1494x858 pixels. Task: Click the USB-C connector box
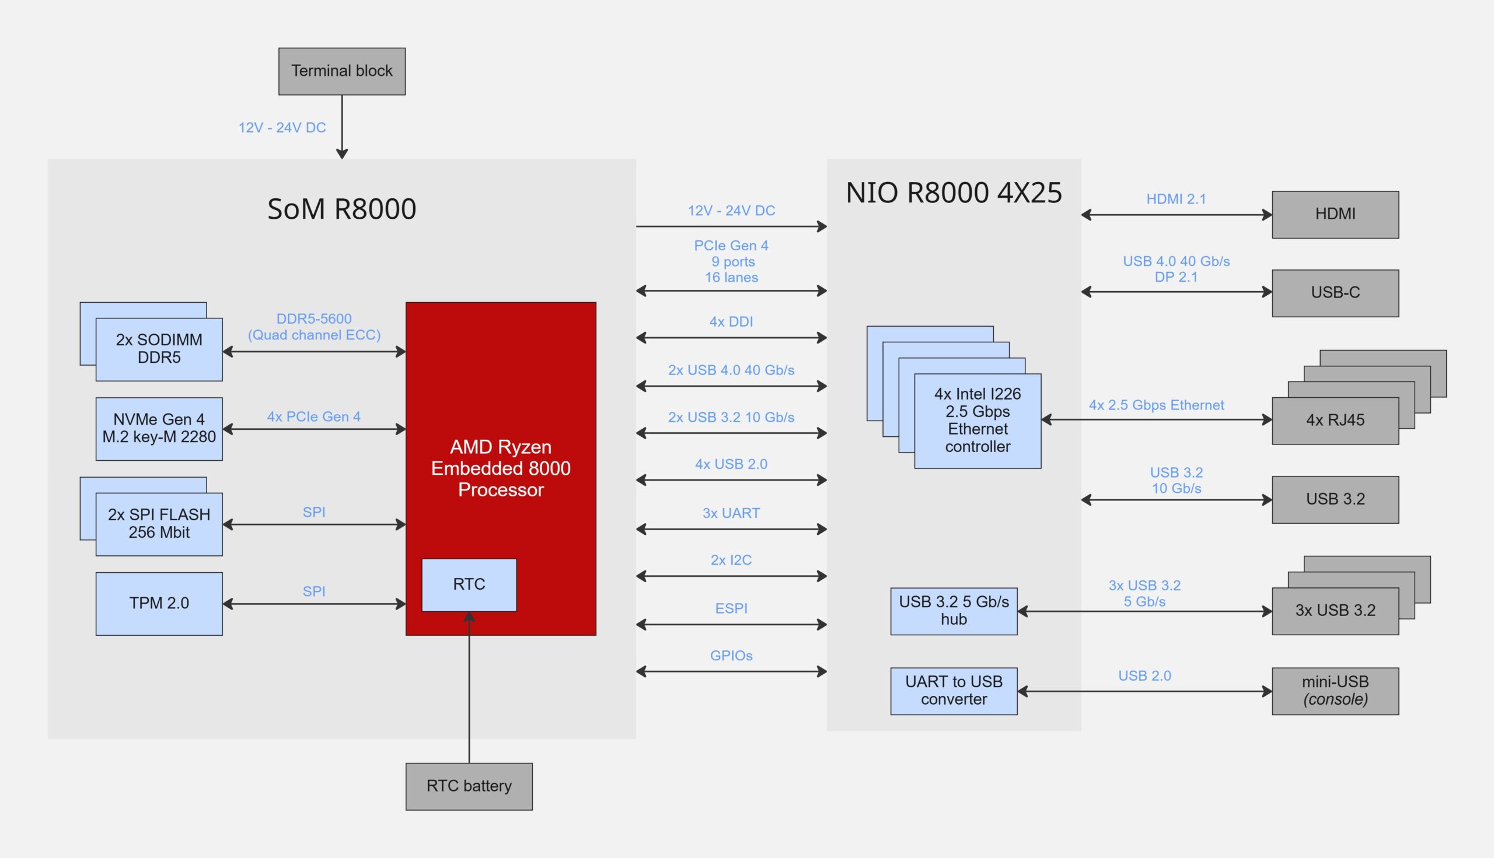click(1335, 293)
